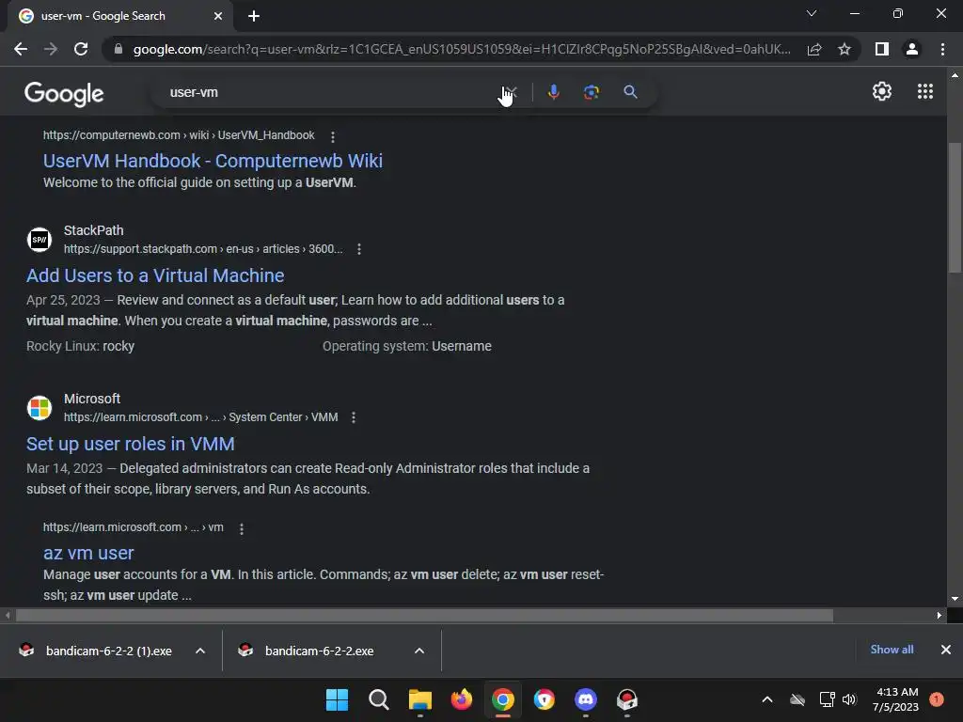Click the computernewb.com breadcrumb URL

point(179,135)
